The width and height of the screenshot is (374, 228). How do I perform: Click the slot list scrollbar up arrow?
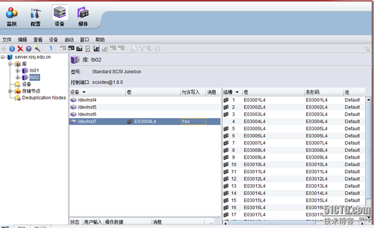pos(369,100)
